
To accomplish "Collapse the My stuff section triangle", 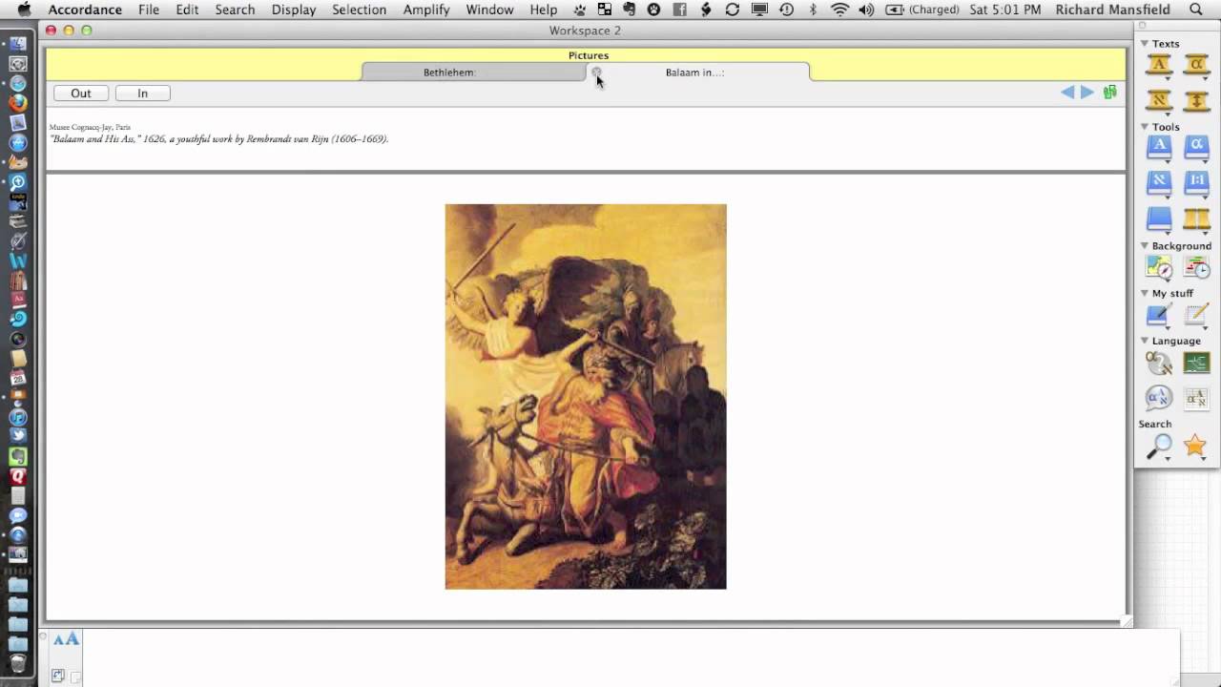I will pyautogui.click(x=1145, y=294).
